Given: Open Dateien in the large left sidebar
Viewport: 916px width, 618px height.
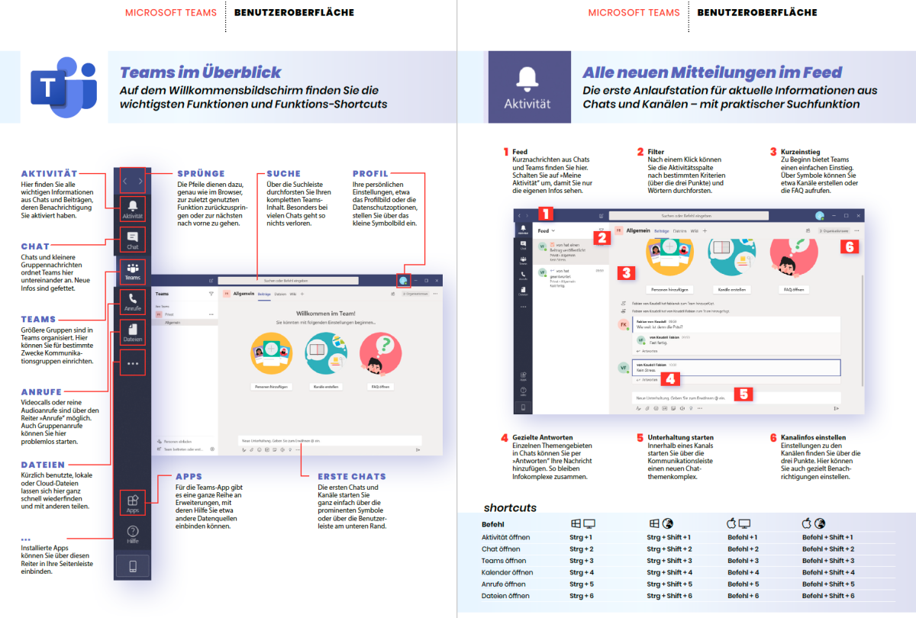Looking at the screenshot, I should 133,333.
